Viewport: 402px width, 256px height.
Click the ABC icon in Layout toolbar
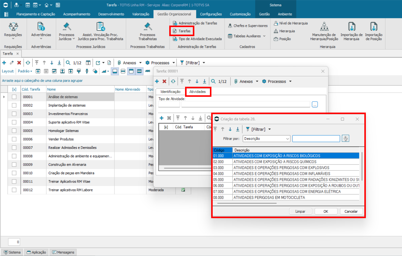(x=148, y=71)
